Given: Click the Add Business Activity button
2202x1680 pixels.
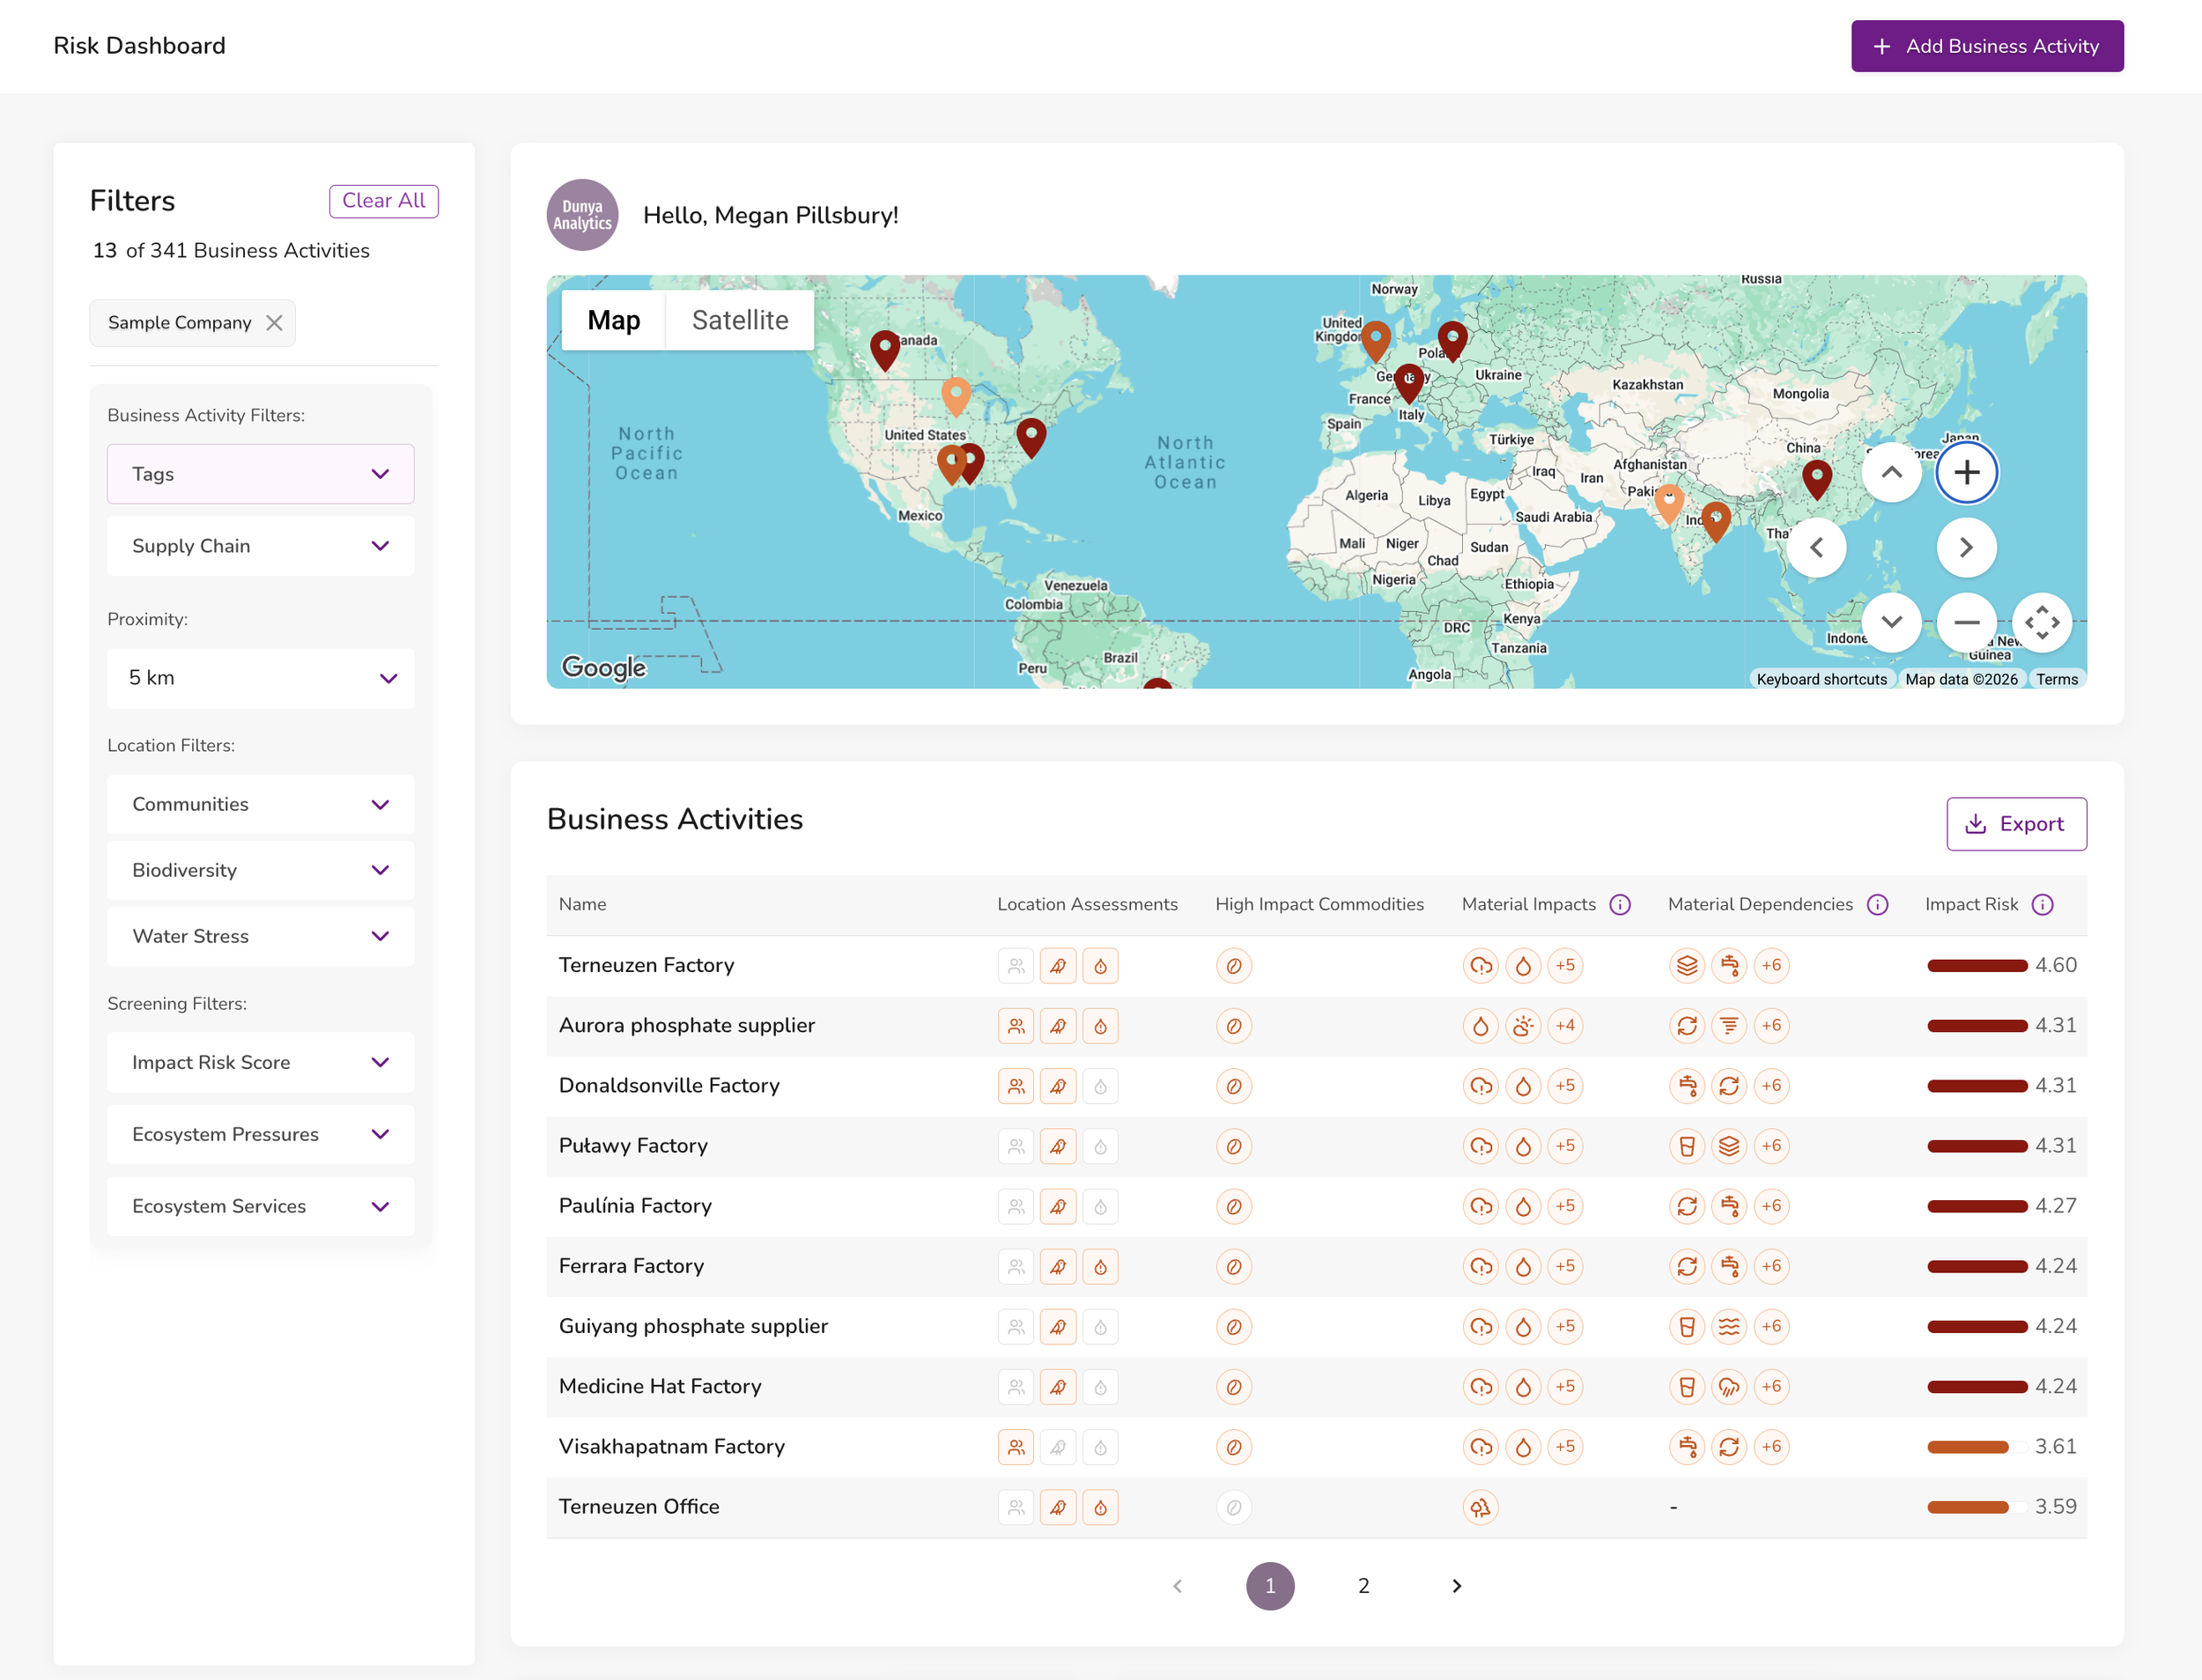Looking at the screenshot, I should point(1987,46).
